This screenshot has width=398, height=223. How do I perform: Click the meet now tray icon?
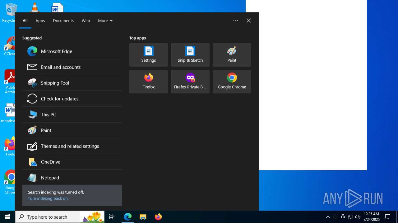click(x=343, y=217)
